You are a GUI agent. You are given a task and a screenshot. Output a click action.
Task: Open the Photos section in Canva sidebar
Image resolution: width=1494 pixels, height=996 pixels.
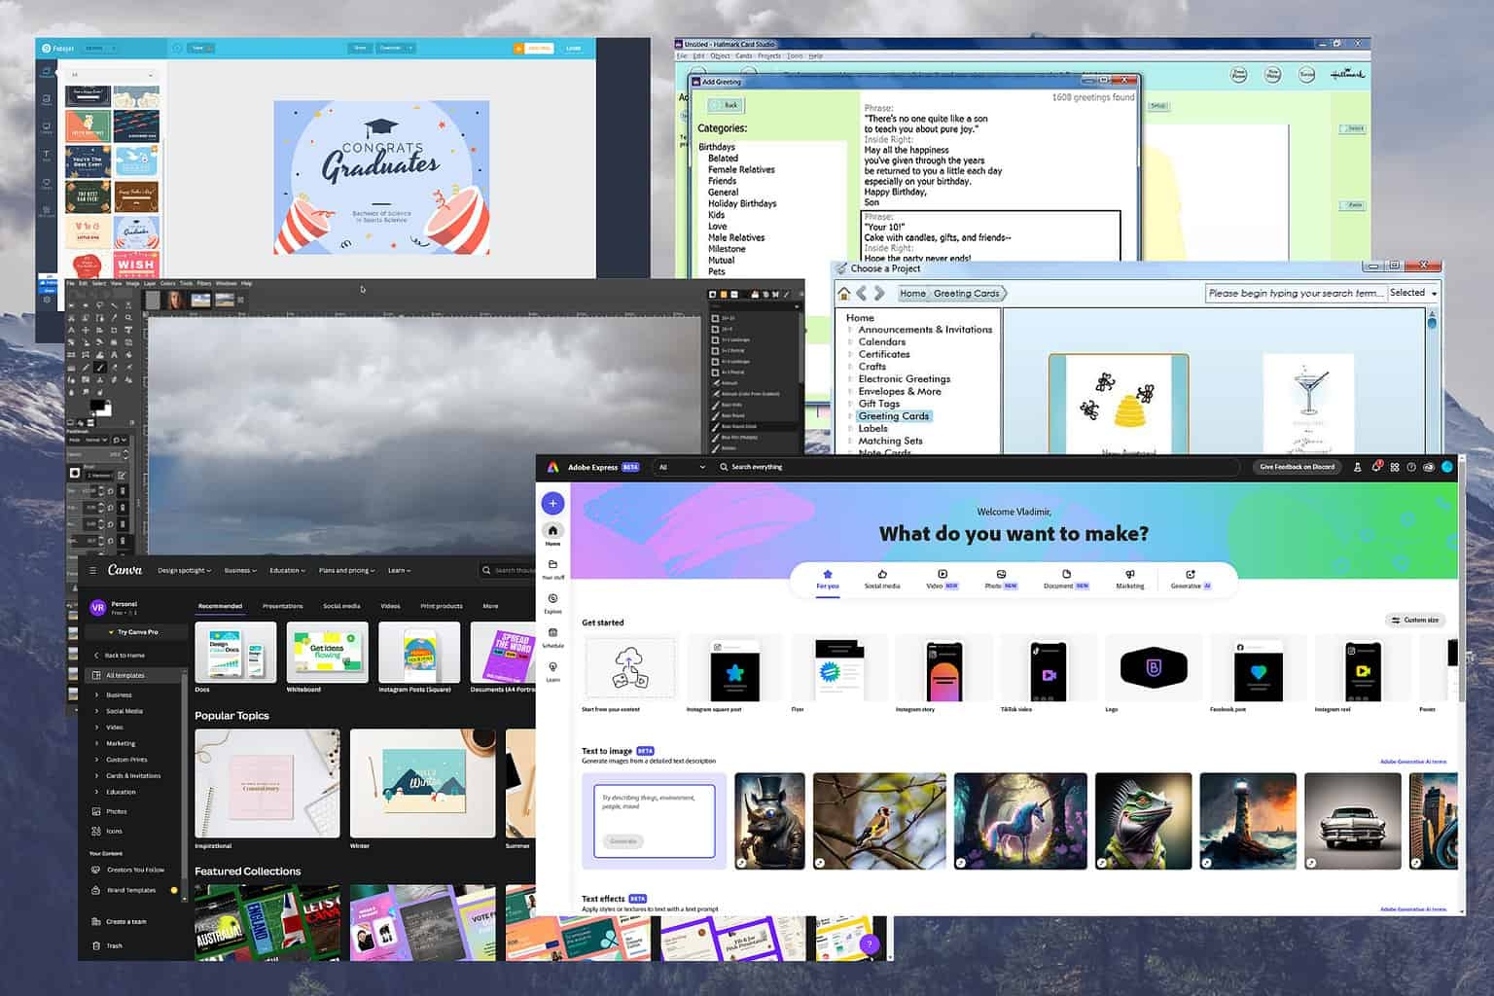[116, 811]
